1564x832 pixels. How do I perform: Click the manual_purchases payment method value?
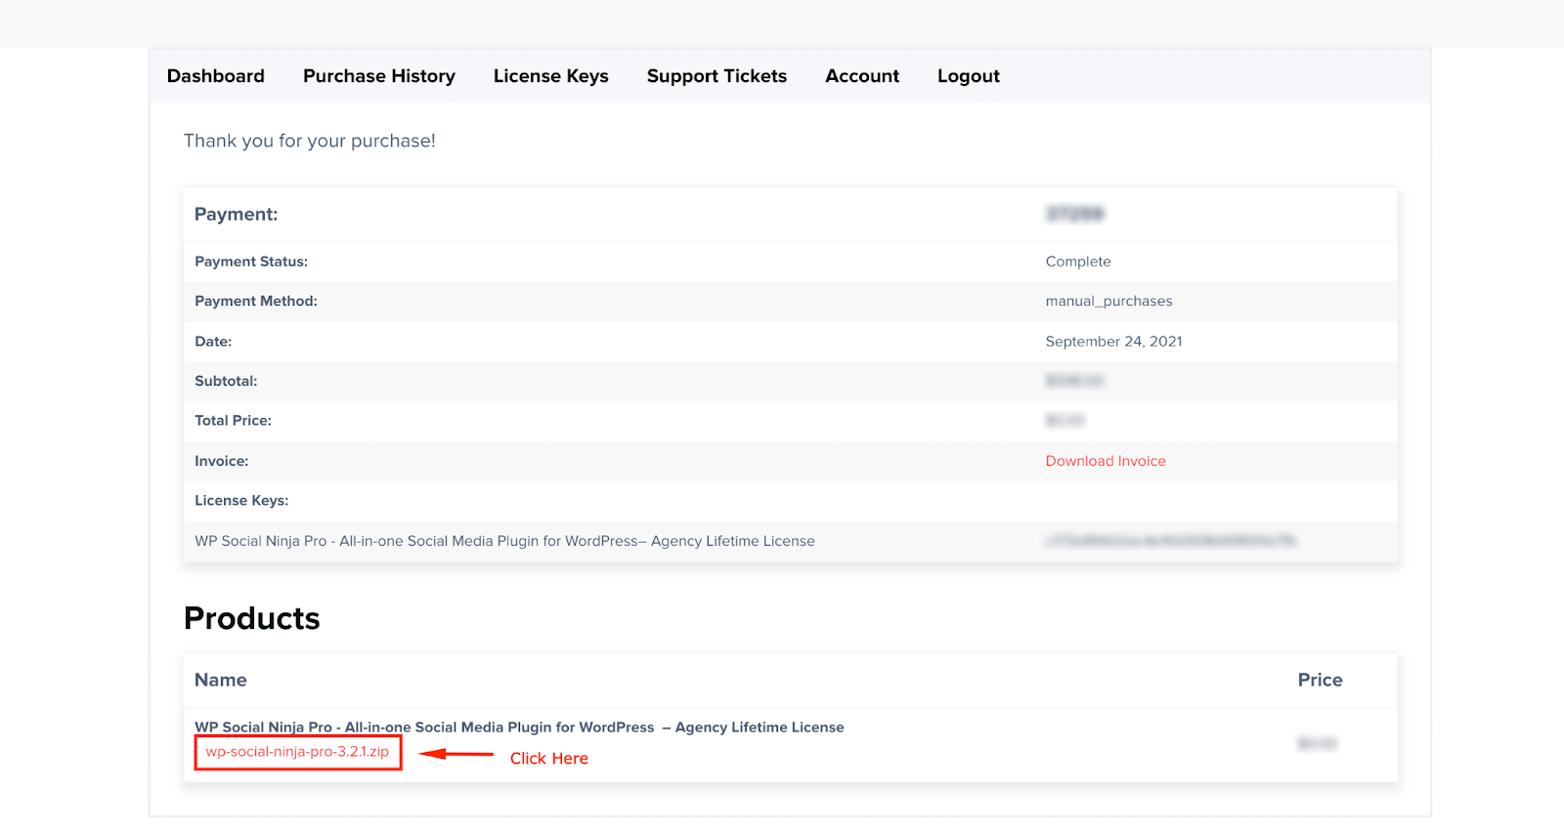pyautogui.click(x=1108, y=302)
